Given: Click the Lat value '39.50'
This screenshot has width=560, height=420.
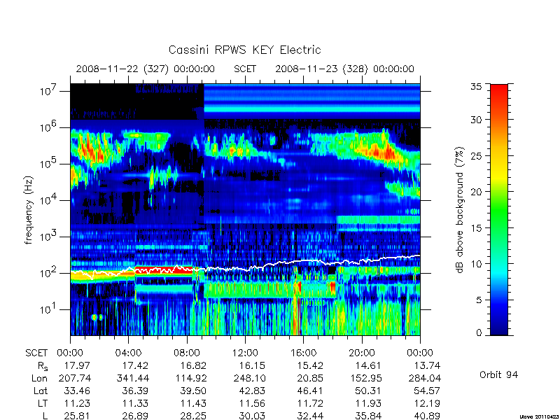Looking at the screenshot, I should pyautogui.click(x=193, y=391).
